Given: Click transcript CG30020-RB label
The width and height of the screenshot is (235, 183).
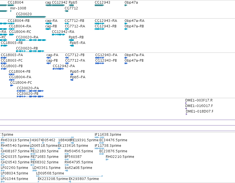Looking at the screenshot, I should click(27, 48).
